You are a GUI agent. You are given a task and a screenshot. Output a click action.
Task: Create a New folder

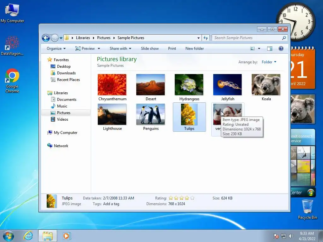pos(195,49)
